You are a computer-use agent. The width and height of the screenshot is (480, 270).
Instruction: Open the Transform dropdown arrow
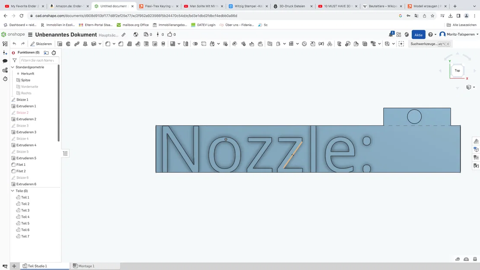(218, 44)
